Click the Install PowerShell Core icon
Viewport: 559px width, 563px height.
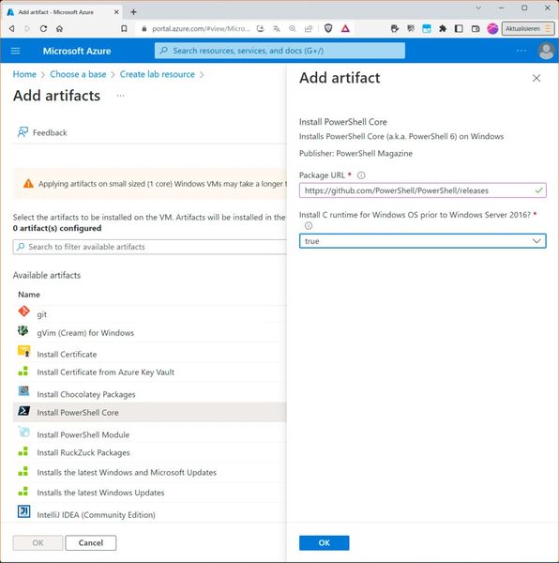coord(23,411)
